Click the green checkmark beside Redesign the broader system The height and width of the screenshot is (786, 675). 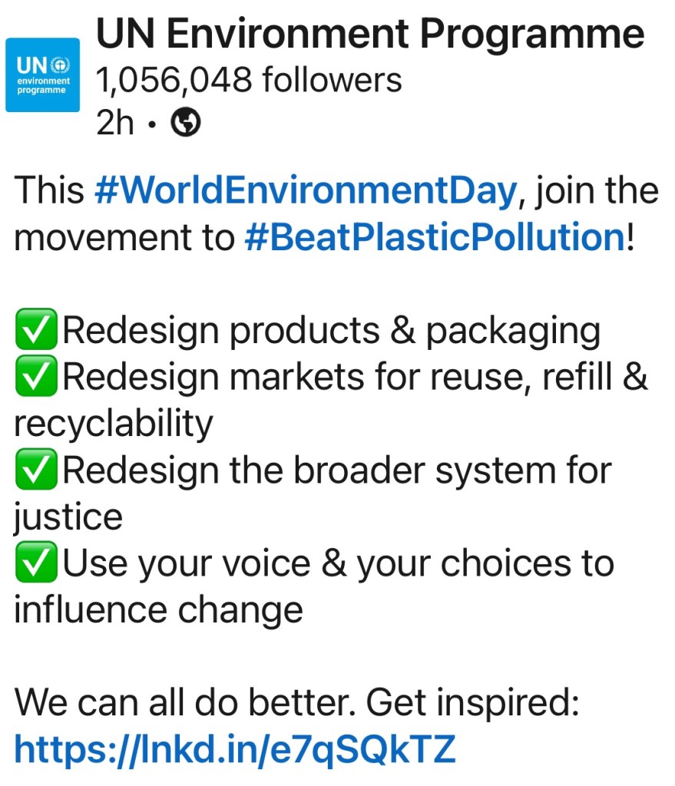35,471
